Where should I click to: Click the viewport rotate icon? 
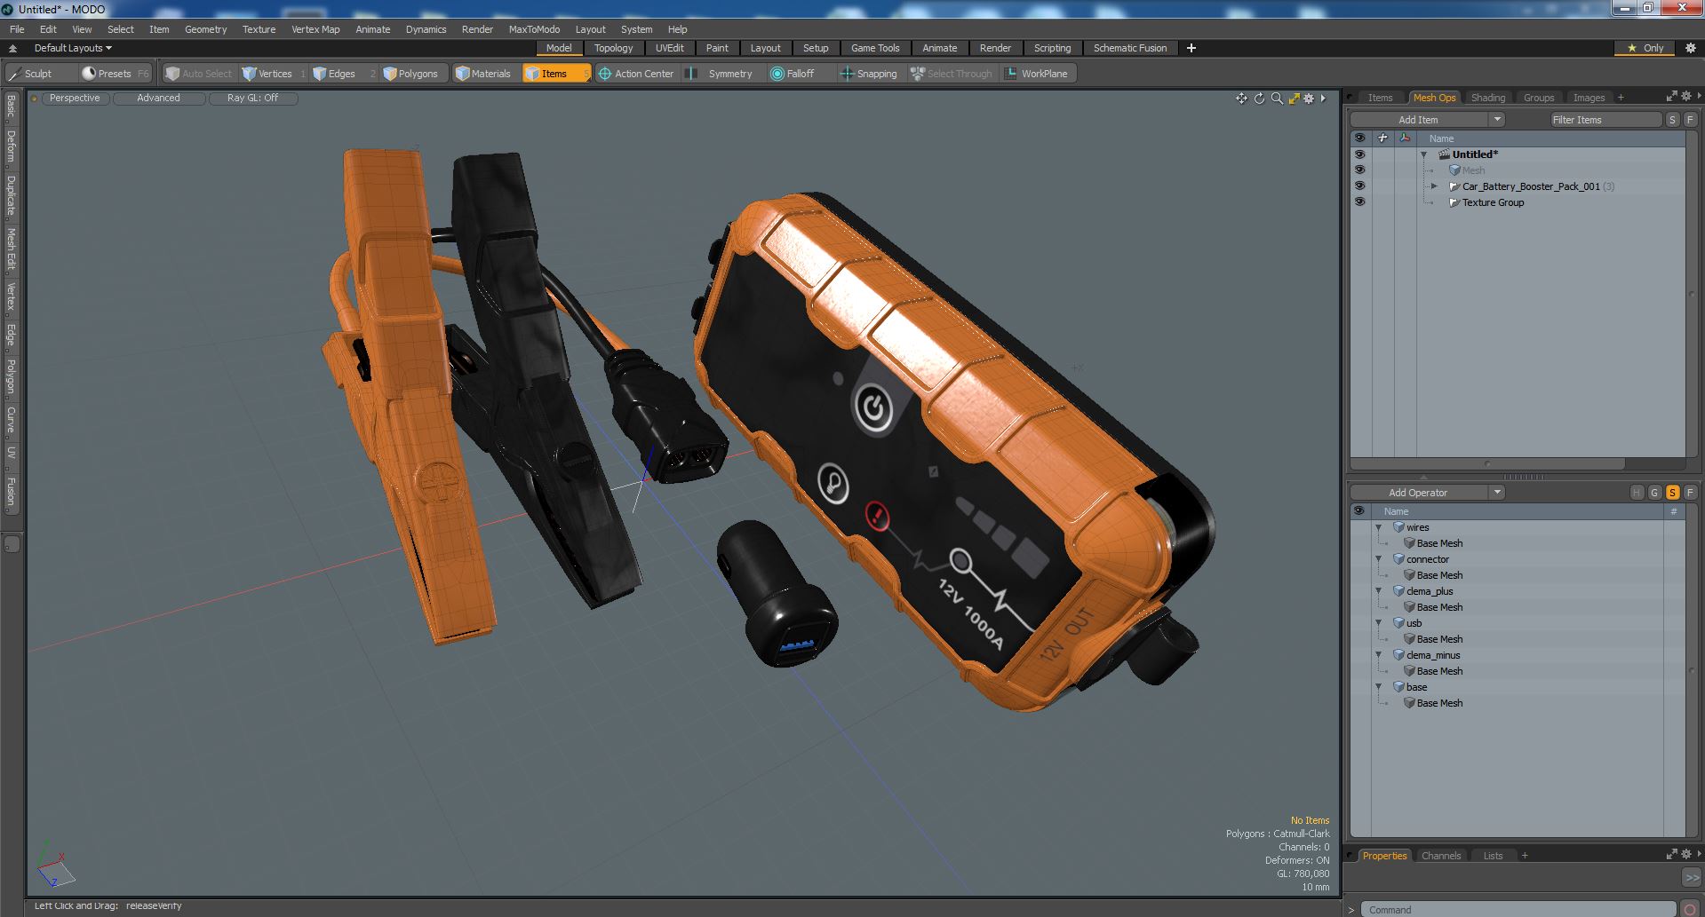tap(1259, 99)
